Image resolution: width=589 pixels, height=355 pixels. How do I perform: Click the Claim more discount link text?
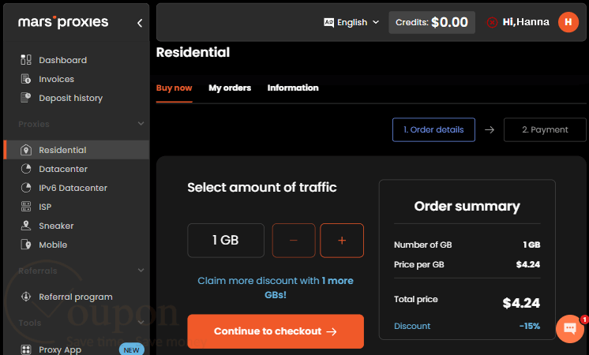coord(276,287)
